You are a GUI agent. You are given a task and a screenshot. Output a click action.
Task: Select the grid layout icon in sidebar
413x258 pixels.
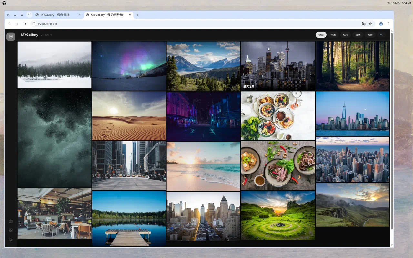point(11,230)
